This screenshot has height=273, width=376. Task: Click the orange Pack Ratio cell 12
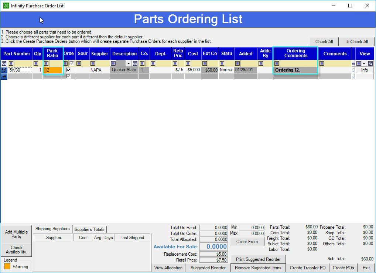click(x=52, y=70)
